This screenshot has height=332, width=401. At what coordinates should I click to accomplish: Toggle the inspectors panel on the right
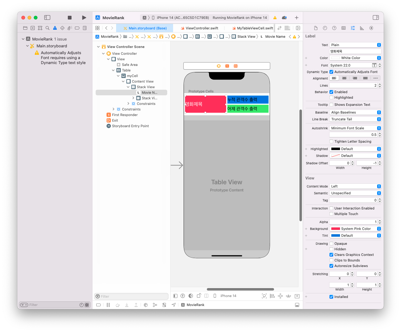pos(376,18)
